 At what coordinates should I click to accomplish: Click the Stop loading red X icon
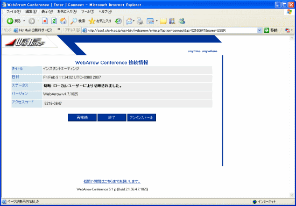[x=45, y=21]
